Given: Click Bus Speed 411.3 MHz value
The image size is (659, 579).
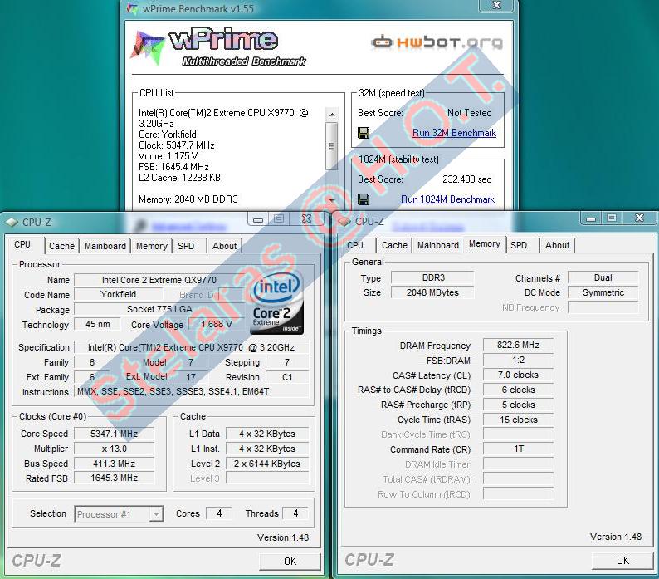Looking at the screenshot, I should tap(114, 464).
